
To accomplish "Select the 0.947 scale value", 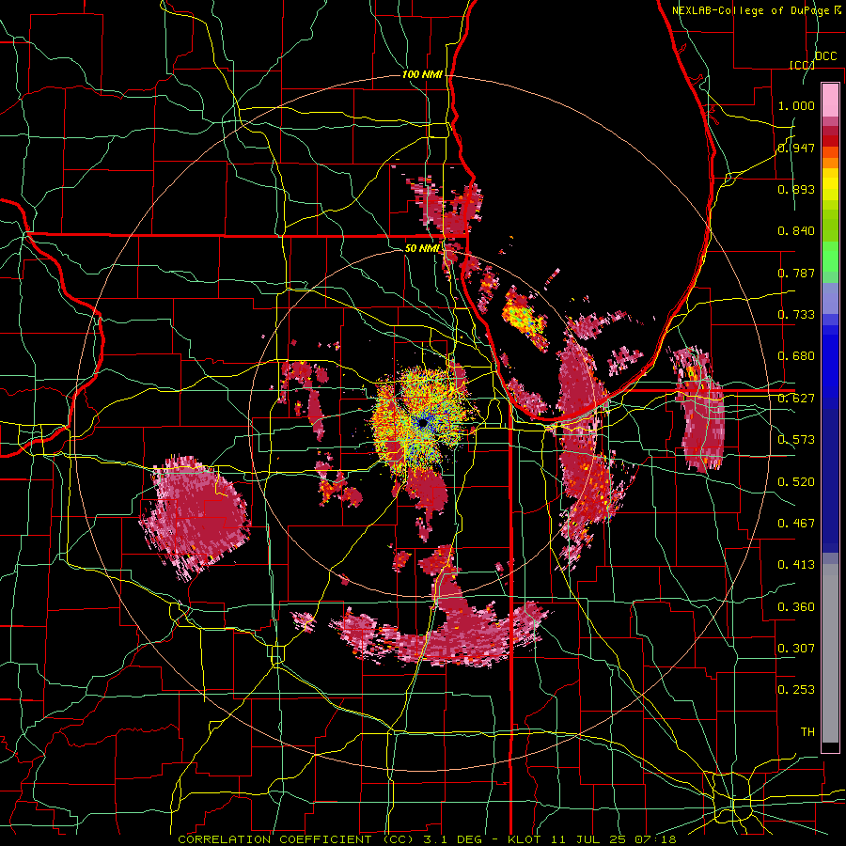I will [796, 148].
